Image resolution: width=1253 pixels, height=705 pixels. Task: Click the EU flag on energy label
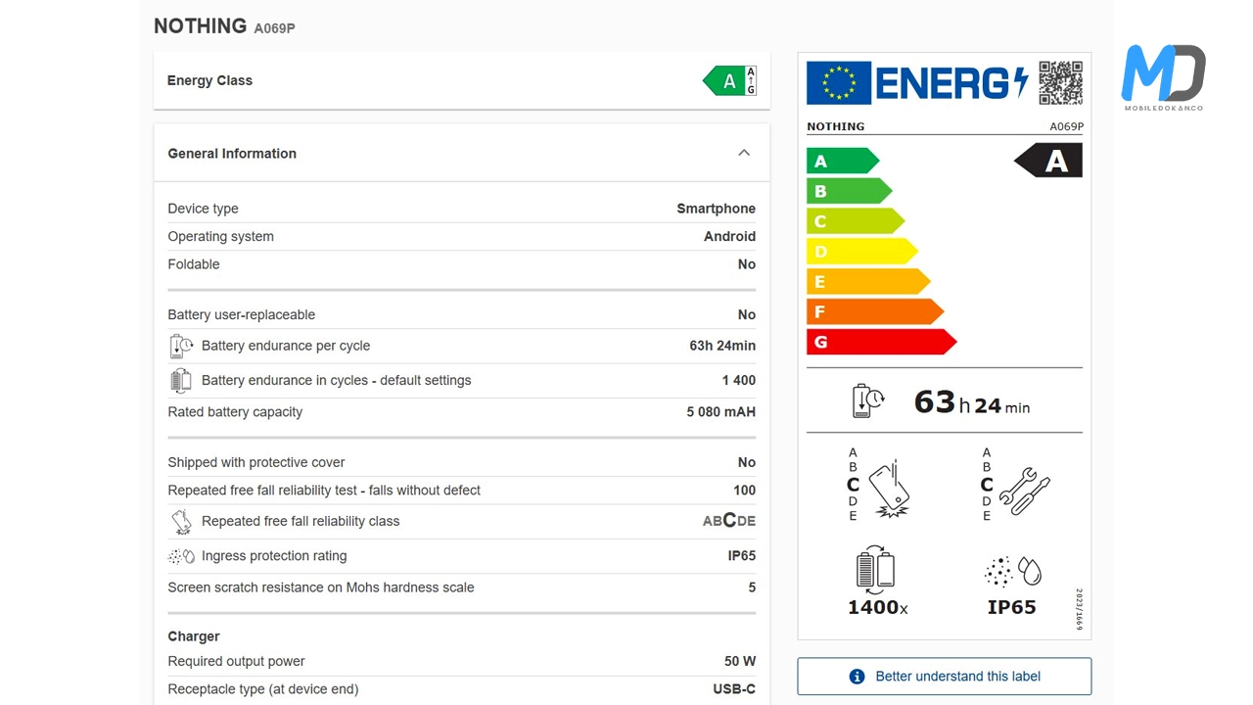coord(838,82)
